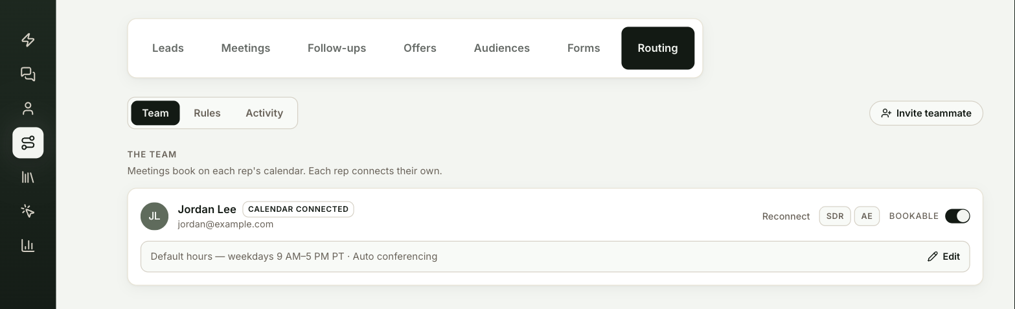
Task: Click the Calendar Connected badge
Action: pos(298,209)
